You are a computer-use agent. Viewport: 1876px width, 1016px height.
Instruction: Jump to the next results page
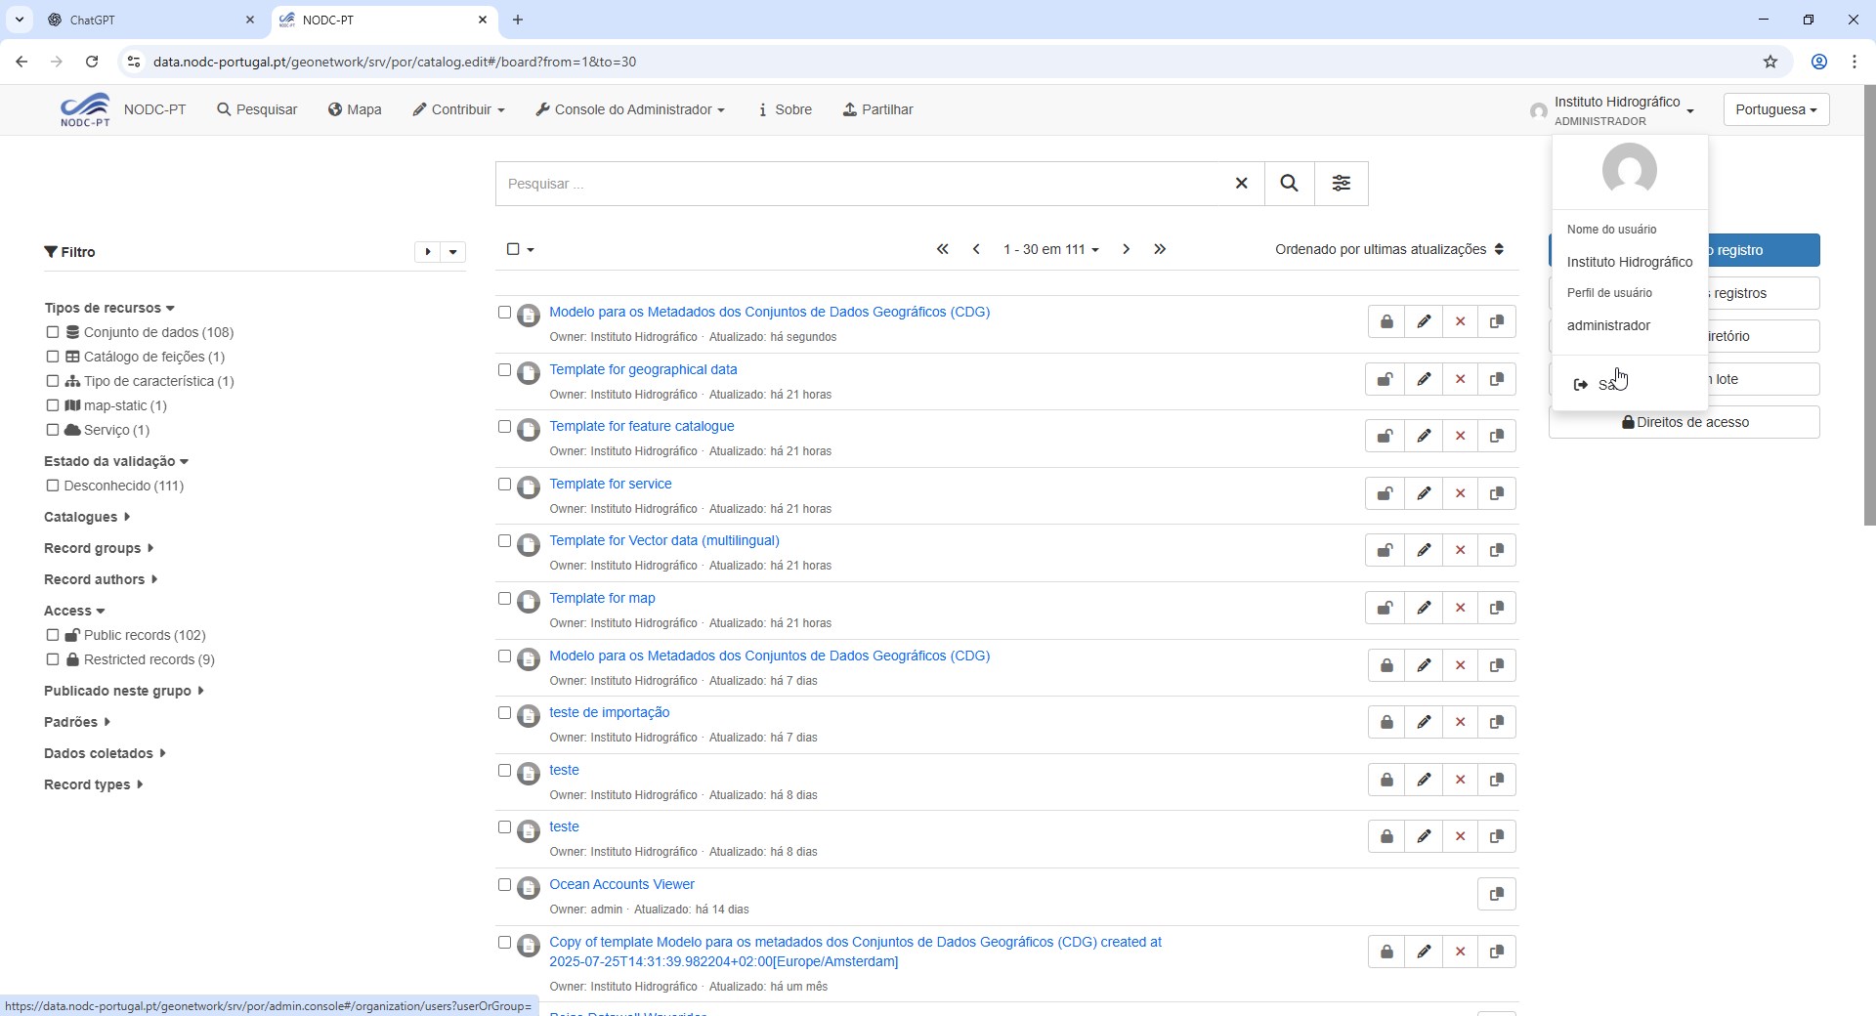[x=1126, y=249]
